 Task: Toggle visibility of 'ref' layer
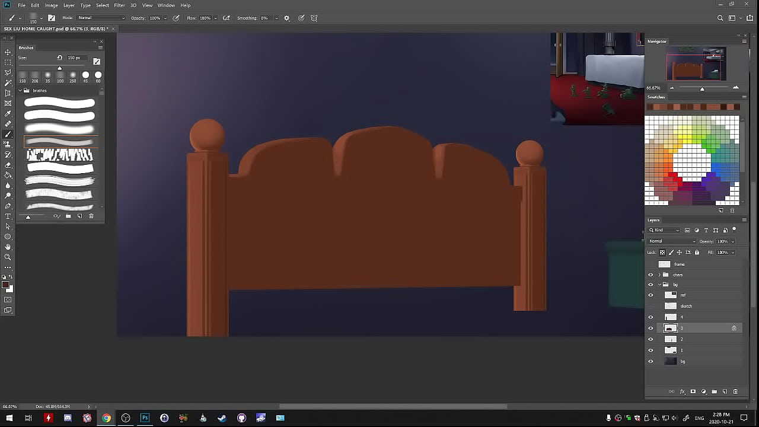pos(650,295)
